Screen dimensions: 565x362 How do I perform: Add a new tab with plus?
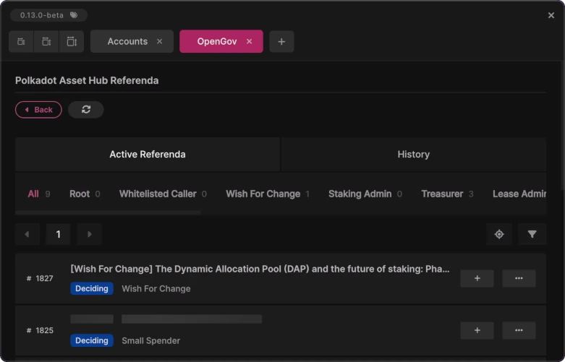[281, 42]
